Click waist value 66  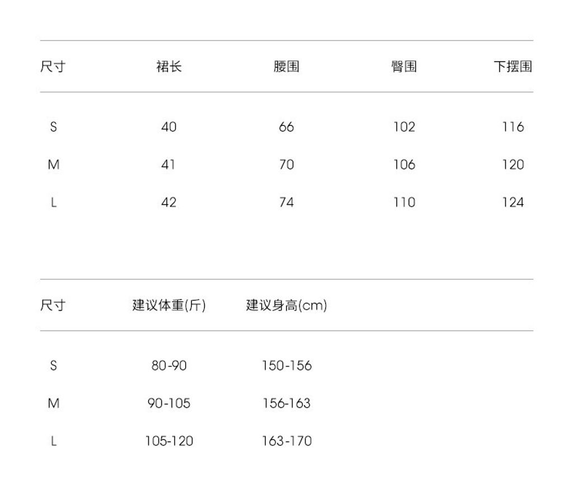(x=286, y=127)
